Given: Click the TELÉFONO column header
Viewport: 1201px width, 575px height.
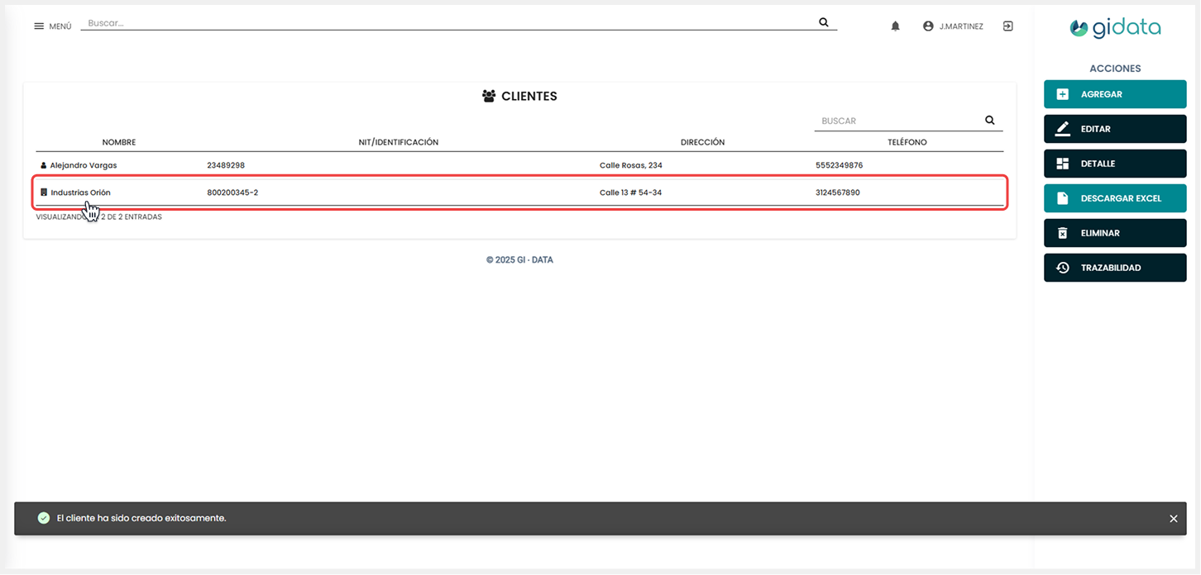Looking at the screenshot, I should tap(907, 142).
